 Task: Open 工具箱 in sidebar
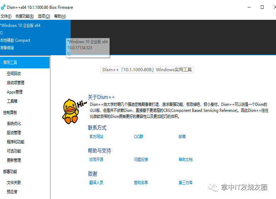click(x=12, y=101)
